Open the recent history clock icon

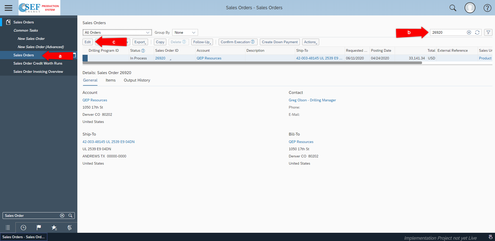(x=23, y=228)
